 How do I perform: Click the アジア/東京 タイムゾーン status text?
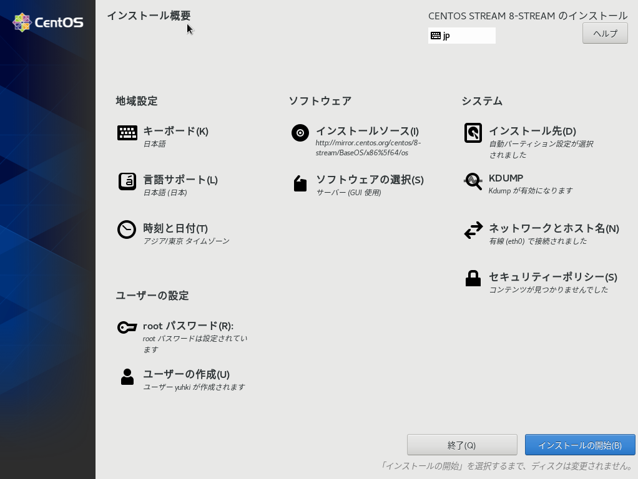coord(187,241)
